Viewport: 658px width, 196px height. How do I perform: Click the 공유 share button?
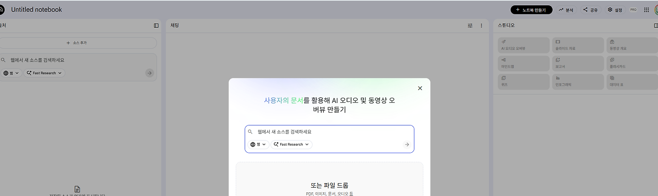591,10
